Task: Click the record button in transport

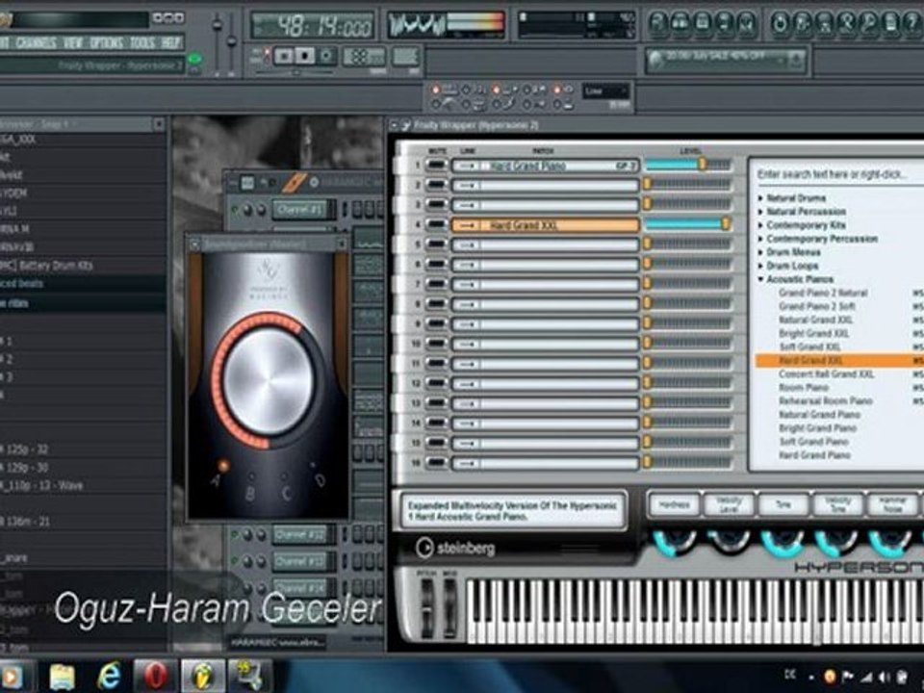Action: tap(326, 56)
